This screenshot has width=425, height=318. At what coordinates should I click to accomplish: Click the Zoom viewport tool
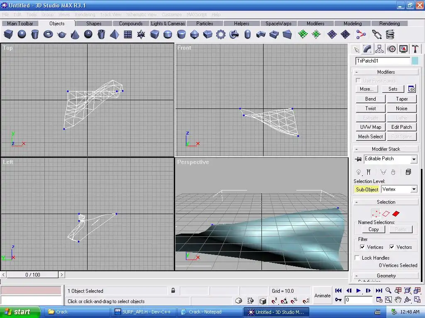point(388,290)
